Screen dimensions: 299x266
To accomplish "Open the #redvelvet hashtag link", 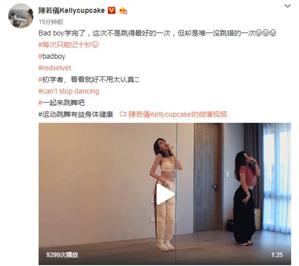I will (x=55, y=68).
